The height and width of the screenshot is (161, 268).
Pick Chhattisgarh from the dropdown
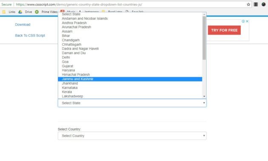tap(130, 44)
